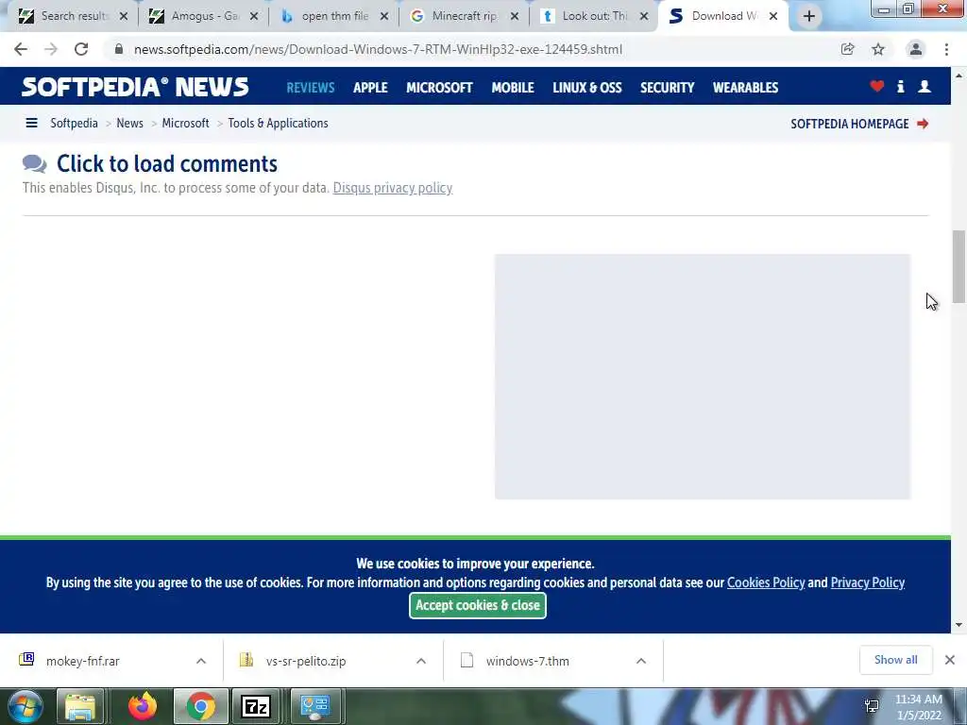Close the Amogus tab
This screenshot has width=967, height=725.
pos(253,16)
